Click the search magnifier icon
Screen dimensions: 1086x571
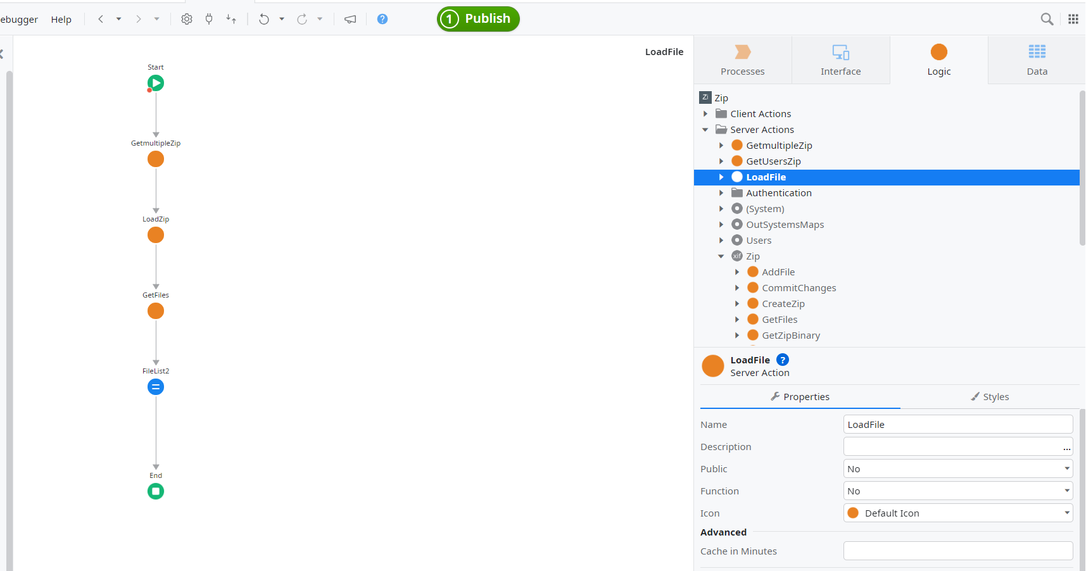click(x=1047, y=19)
